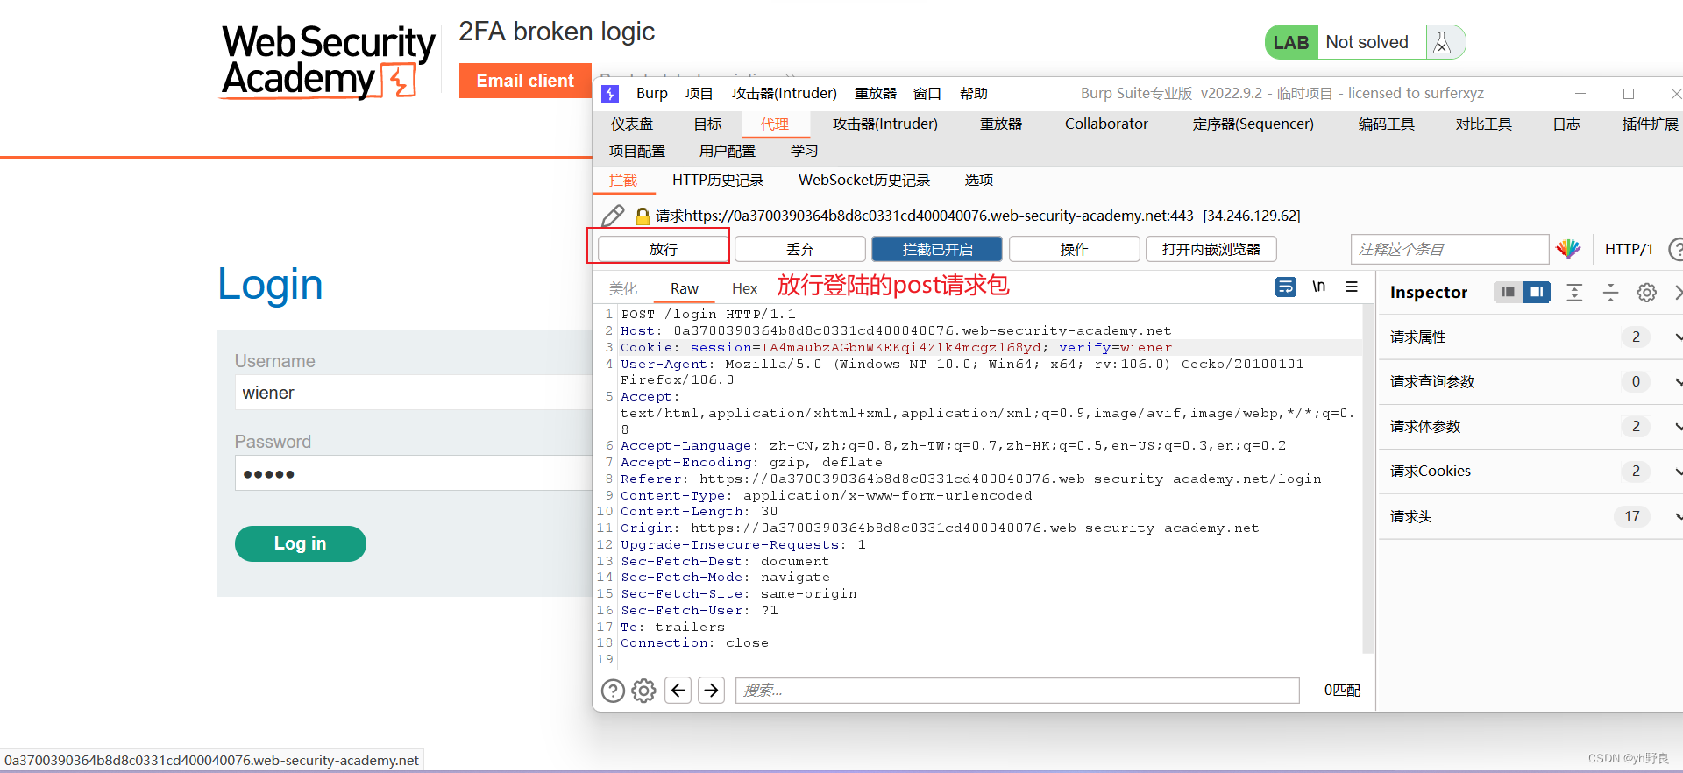Open the 用户配置 tab
The height and width of the screenshot is (773, 1683).
click(728, 152)
